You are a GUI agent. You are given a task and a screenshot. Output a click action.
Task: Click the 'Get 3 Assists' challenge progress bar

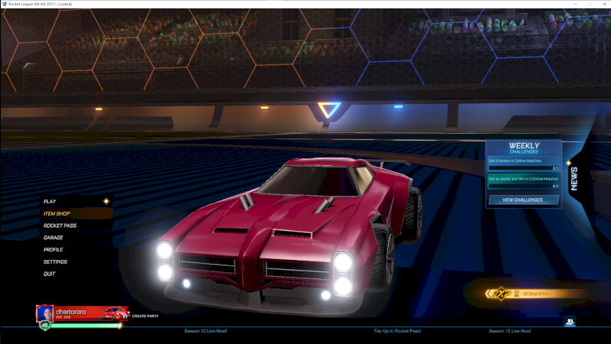tap(523, 168)
